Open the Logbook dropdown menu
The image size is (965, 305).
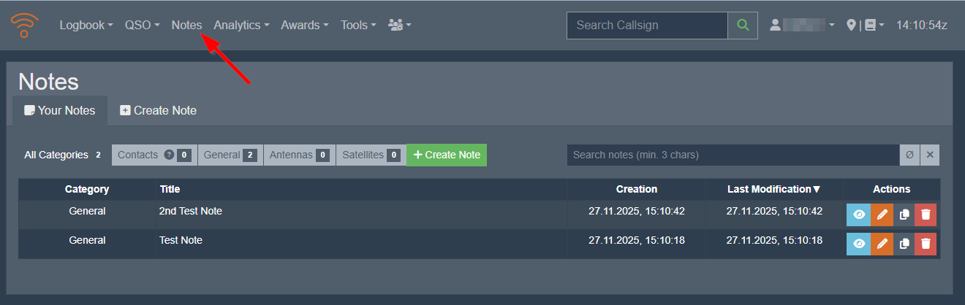[86, 25]
